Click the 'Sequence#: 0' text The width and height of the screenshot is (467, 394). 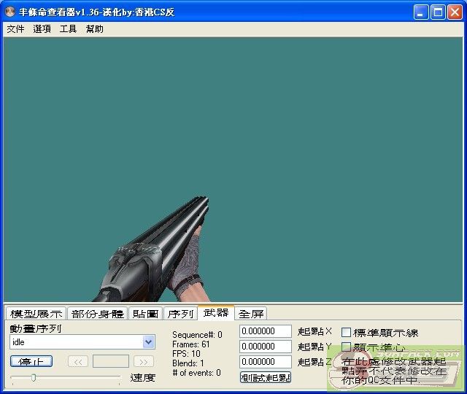pyautogui.click(x=197, y=335)
